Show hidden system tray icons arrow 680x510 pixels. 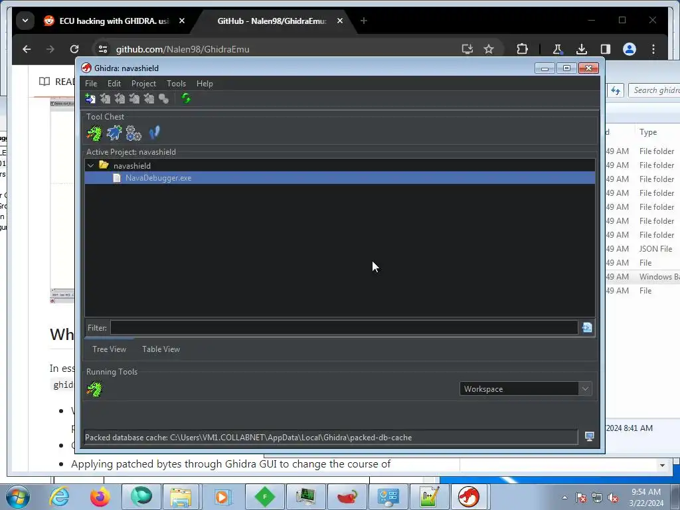pyautogui.click(x=564, y=497)
